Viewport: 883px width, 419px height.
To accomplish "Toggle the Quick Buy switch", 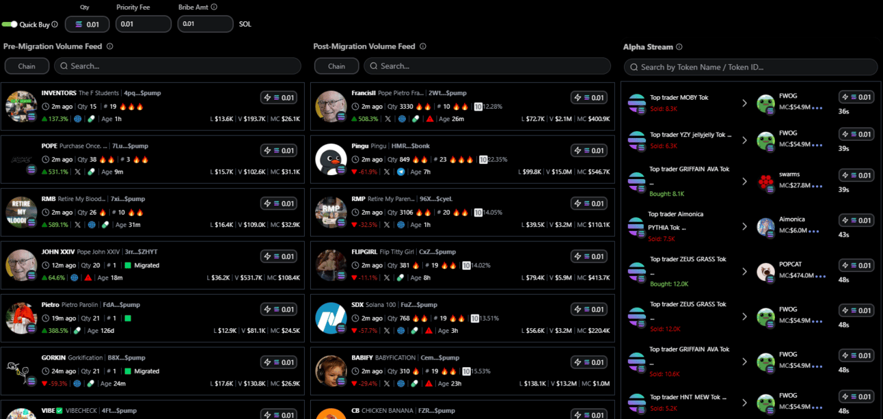I will click(10, 24).
